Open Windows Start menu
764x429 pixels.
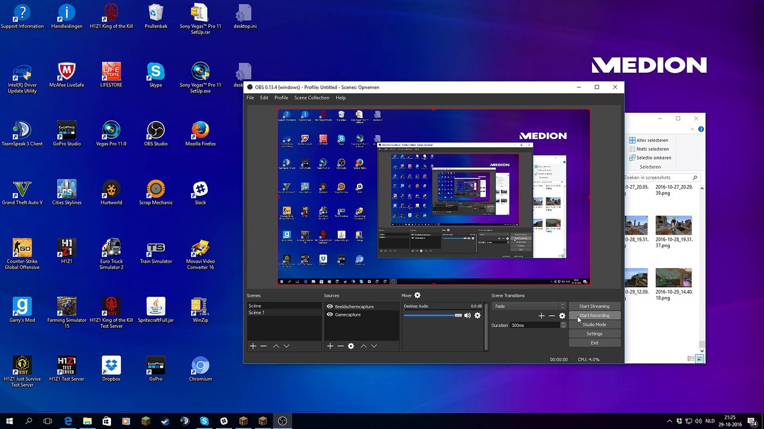pyautogui.click(x=10, y=421)
